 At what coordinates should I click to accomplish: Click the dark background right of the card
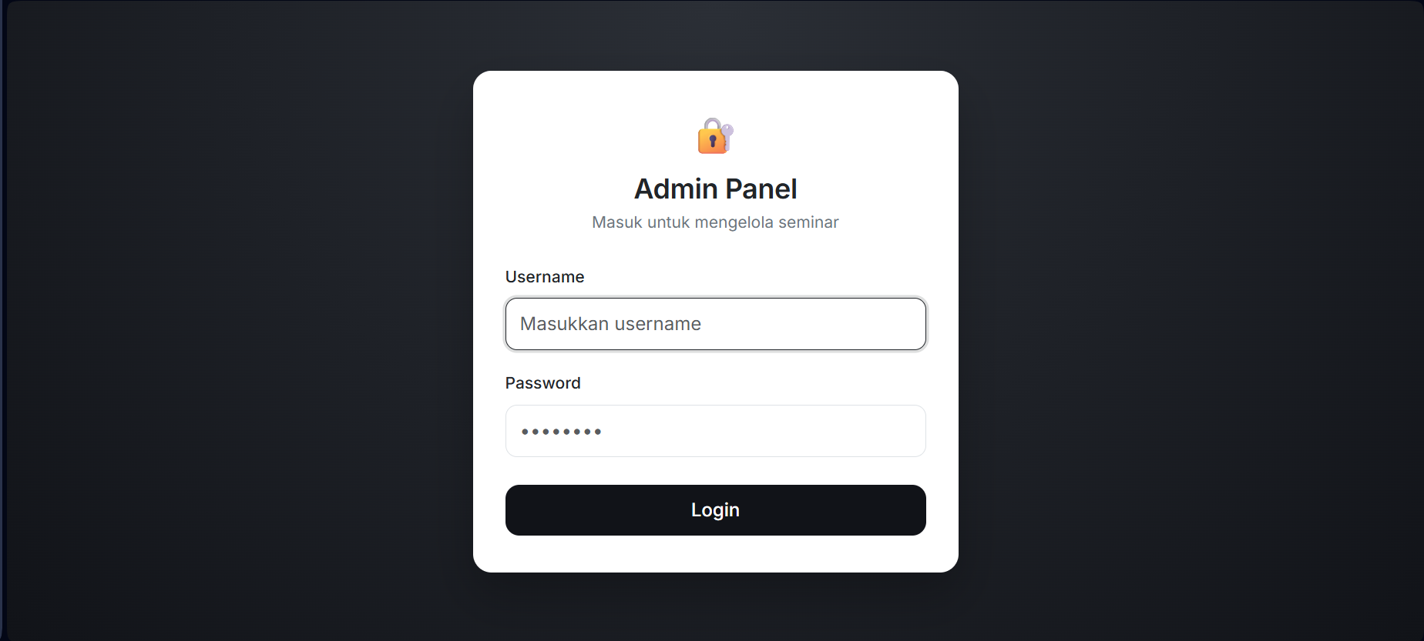click(1187, 323)
